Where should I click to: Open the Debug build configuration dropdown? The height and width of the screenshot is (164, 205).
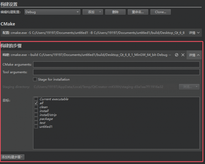coord(52,12)
